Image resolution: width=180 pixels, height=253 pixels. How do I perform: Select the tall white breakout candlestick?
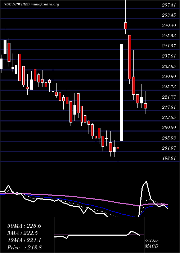coord(122,93)
